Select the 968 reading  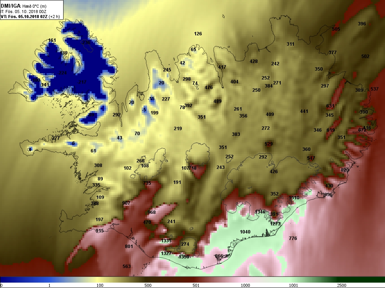151,212
